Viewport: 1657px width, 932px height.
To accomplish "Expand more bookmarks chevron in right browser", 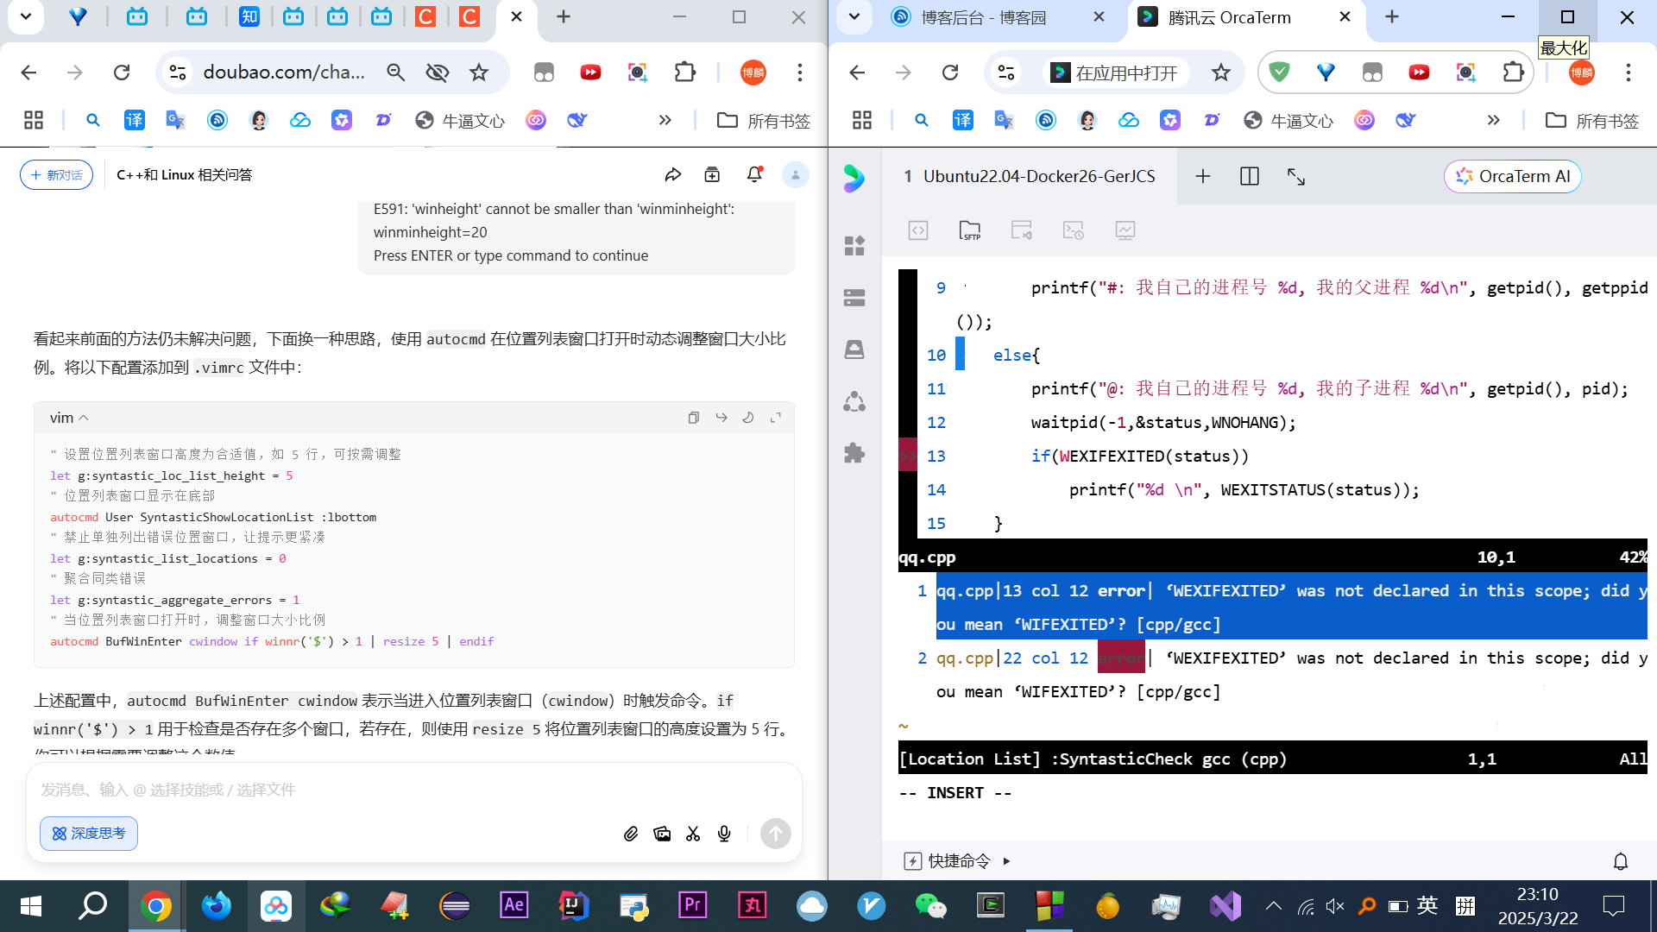I will pos(1493,120).
